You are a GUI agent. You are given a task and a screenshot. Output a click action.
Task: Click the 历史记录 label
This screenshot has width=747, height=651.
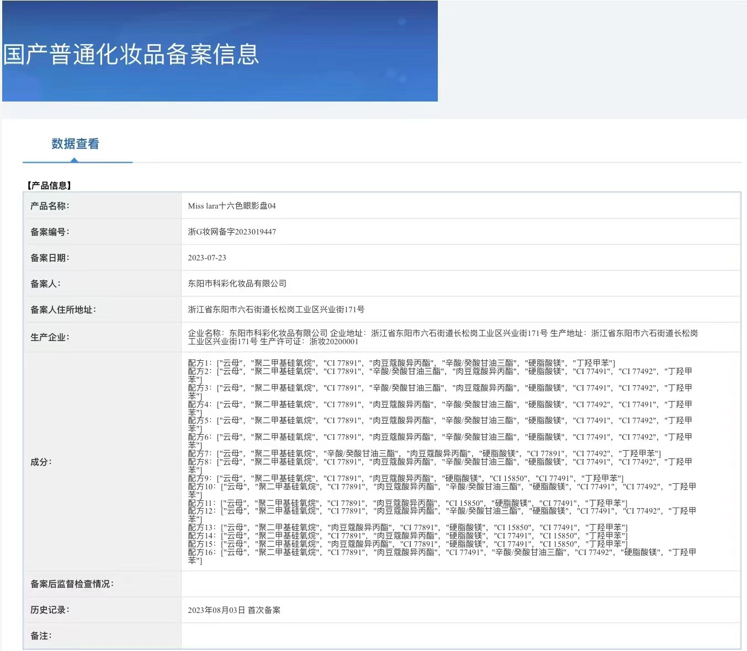(x=50, y=610)
